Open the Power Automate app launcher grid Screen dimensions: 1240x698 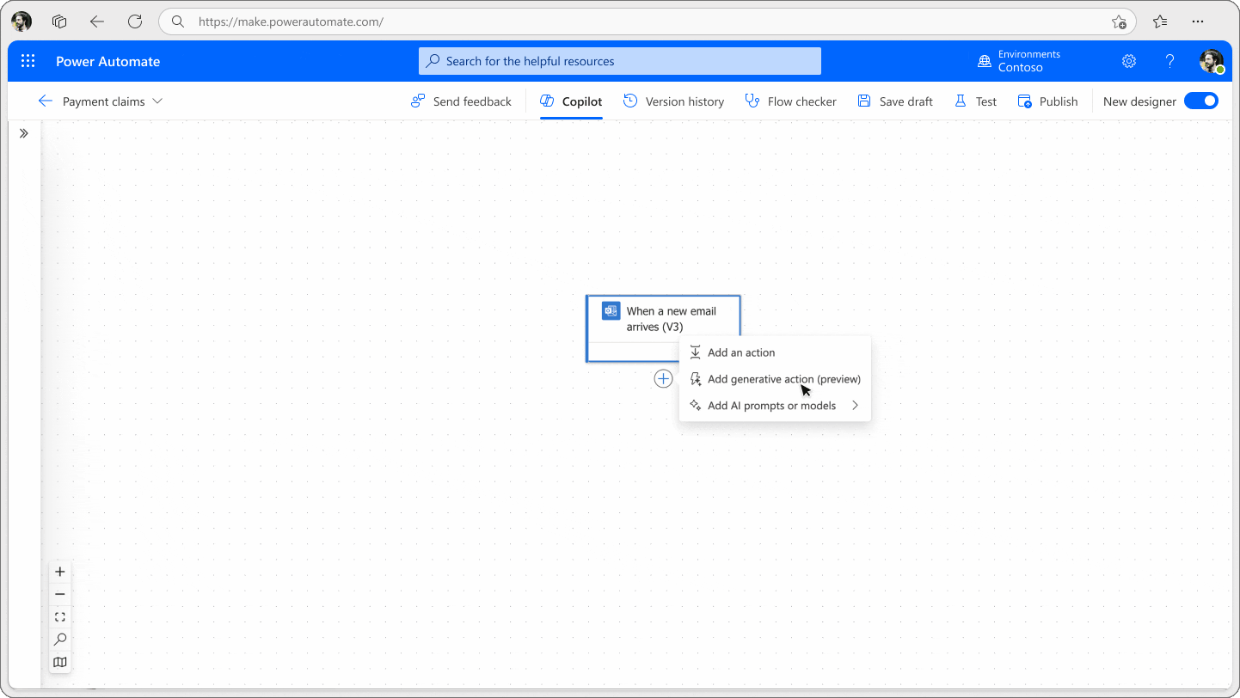[28, 60]
